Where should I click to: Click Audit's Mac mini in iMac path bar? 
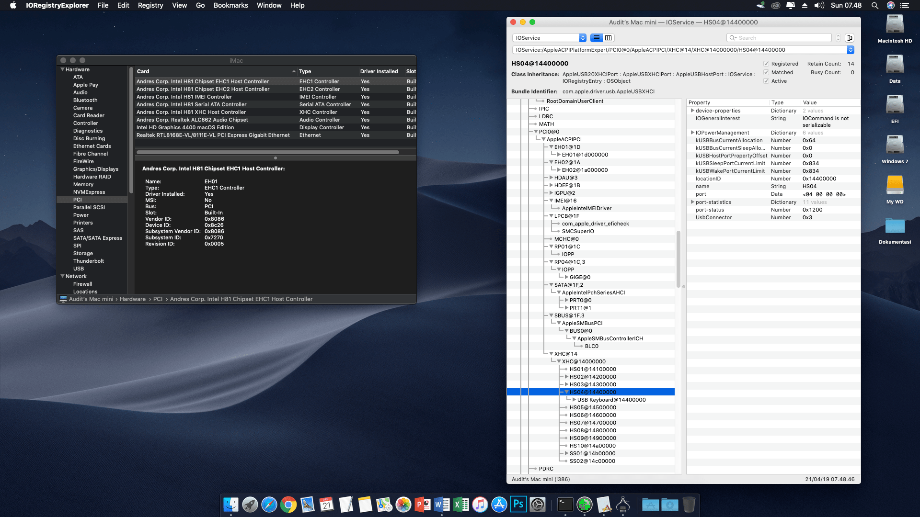coord(91,299)
